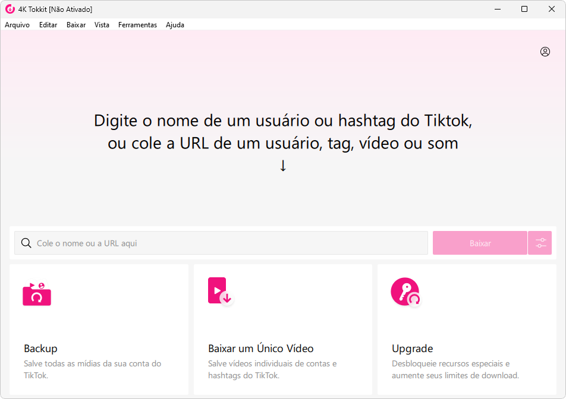The height and width of the screenshot is (399, 566).
Task: Minimize the 4K Tokkit window
Action: pyautogui.click(x=496, y=9)
